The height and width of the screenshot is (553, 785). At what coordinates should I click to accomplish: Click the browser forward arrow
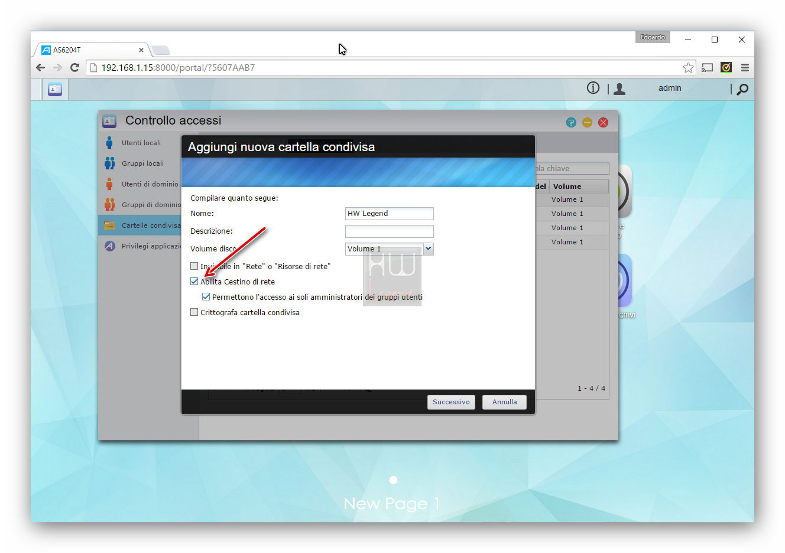pos(57,67)
